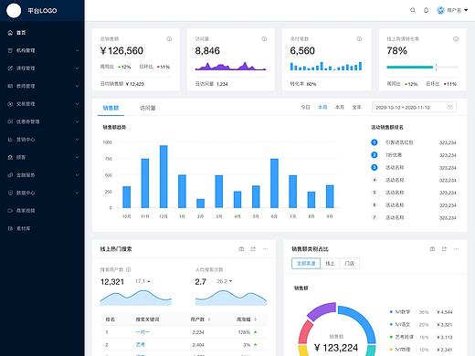The image size is (475, 356).
Task: Click the round platform logo
Action: (x=14, y=11)
